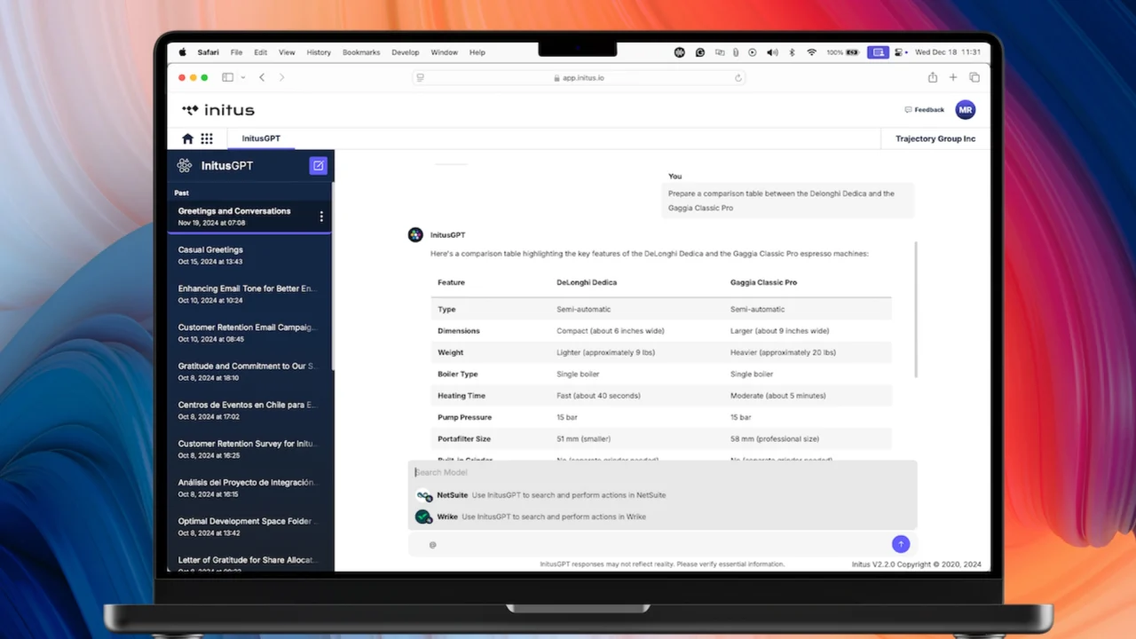Open Análisis del Proyecto de Integración conversation
The image size is (1136, 639).
pos(250,488)
